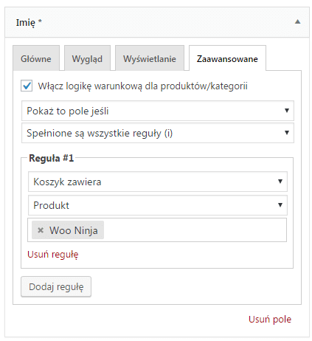Focus the product search input beside Woo Ninja
The width and height of the screenshot is (312, 341).
194,230
